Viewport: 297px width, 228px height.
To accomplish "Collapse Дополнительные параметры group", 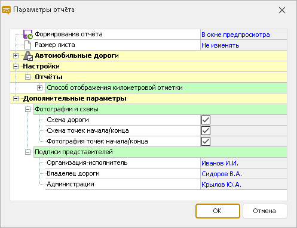I will pyautogui.click(x=16, y=99).
